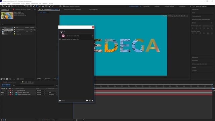
Task: Click the region of interest icon under viewer
Action: (55, 79)
